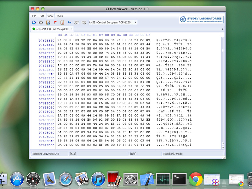This screenshot has width=252, height=189.
Task: Open the View menu
Action: click(x=50, y=16)
